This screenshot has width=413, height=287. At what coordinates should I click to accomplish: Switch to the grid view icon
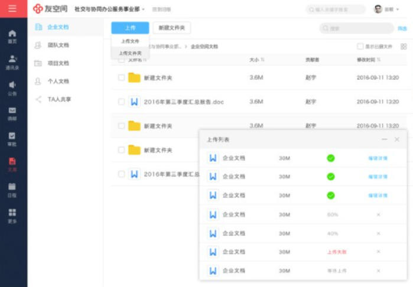[x=404, y=46]
